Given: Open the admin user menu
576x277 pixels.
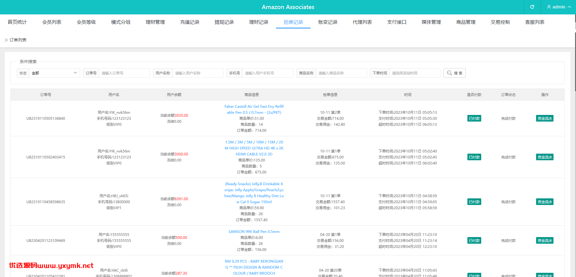Looking at the screenshot, I should point(559,7).
